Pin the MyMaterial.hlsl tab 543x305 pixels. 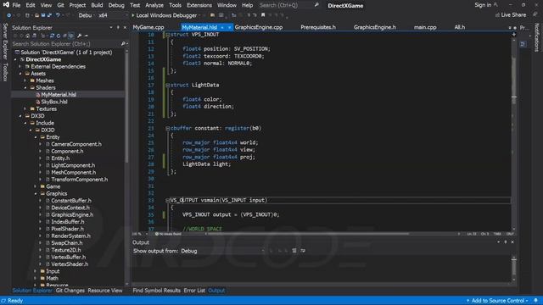(222, 27)
